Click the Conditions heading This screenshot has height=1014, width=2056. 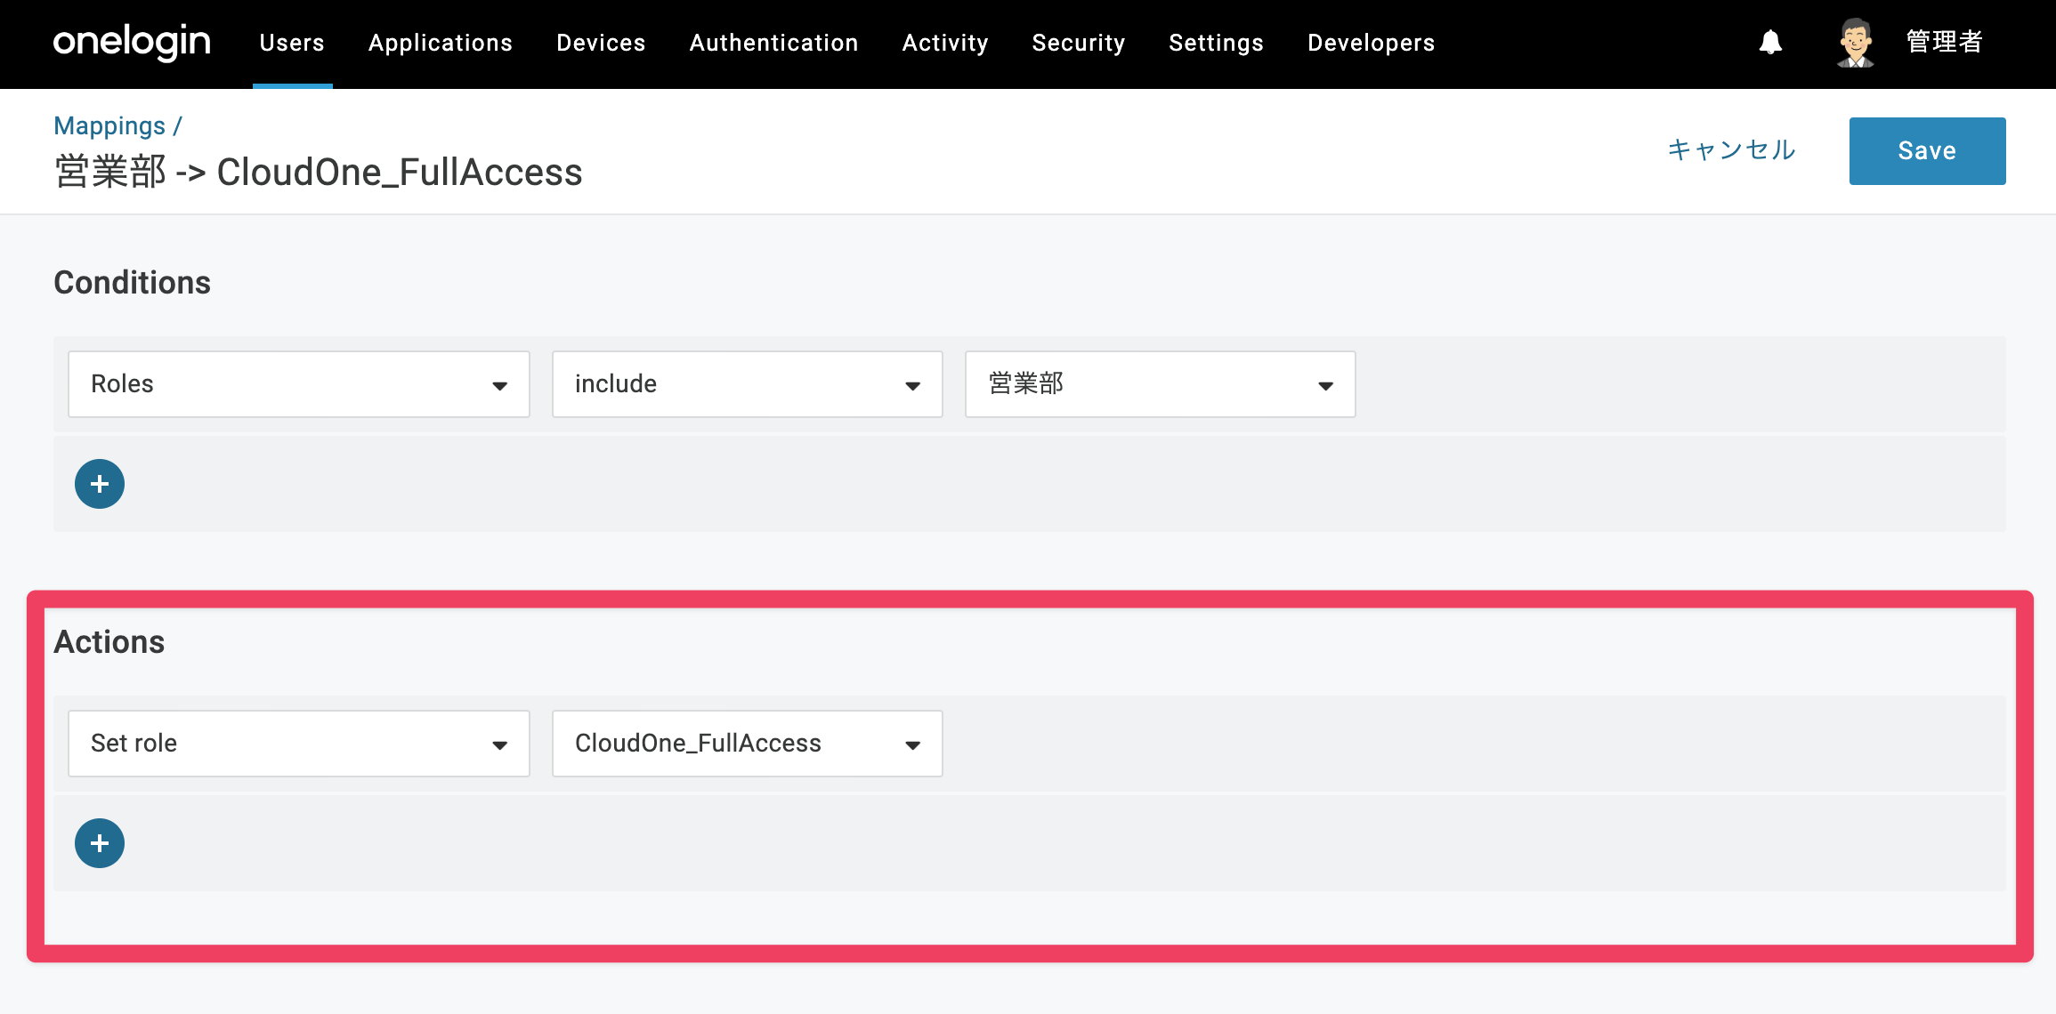[133, 283]
